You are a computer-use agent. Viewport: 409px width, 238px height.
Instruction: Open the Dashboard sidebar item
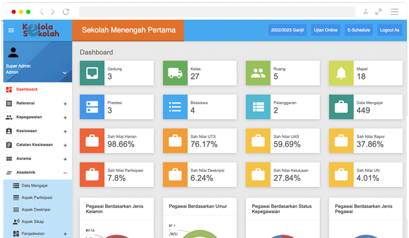[27, 89]
